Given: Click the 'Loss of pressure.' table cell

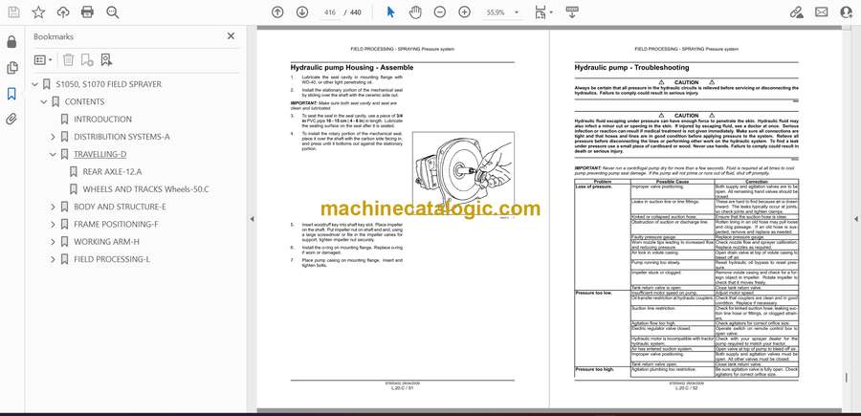Looking at the screenshot, I should [603, 236].
